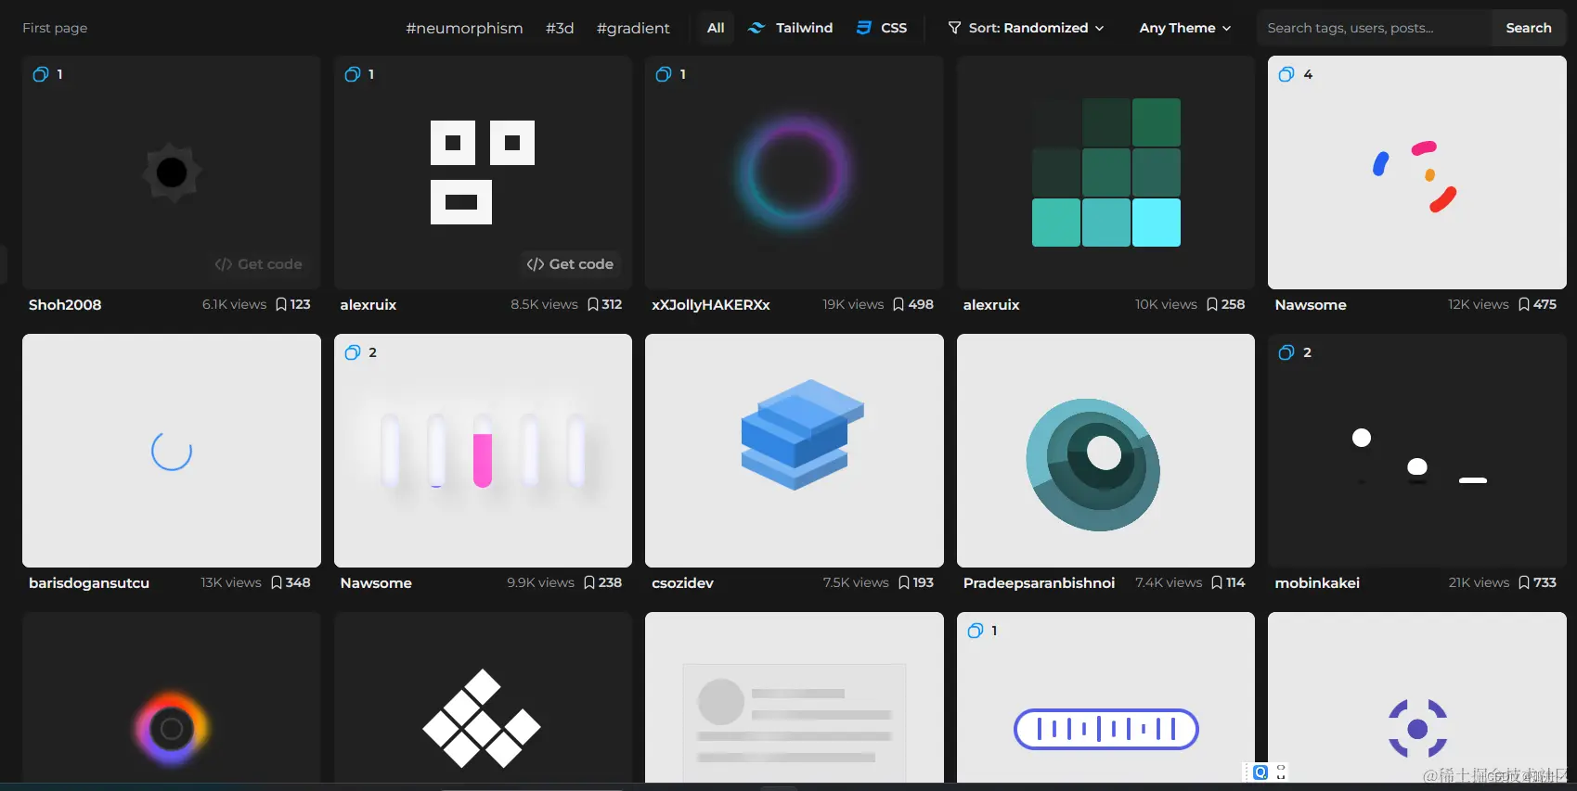
Task: Visit xXJollyHAKERXx's profile
Action: (x=711, y=304)
